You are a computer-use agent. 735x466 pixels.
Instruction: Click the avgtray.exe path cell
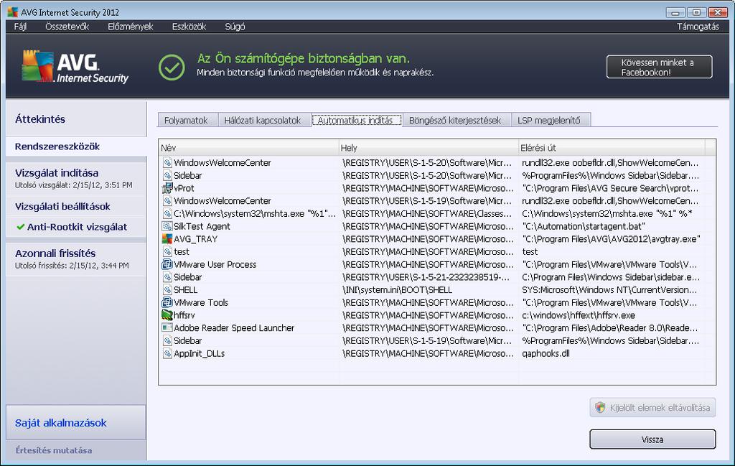(x=611, y=238)
